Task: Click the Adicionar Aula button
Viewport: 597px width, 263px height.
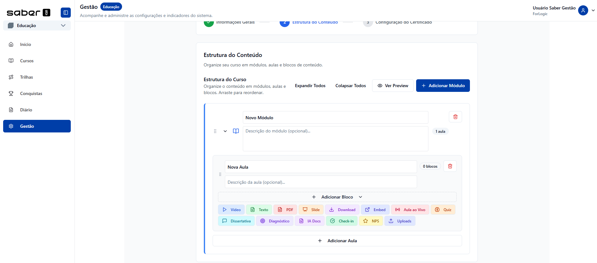Action: (x=337, y=241)
